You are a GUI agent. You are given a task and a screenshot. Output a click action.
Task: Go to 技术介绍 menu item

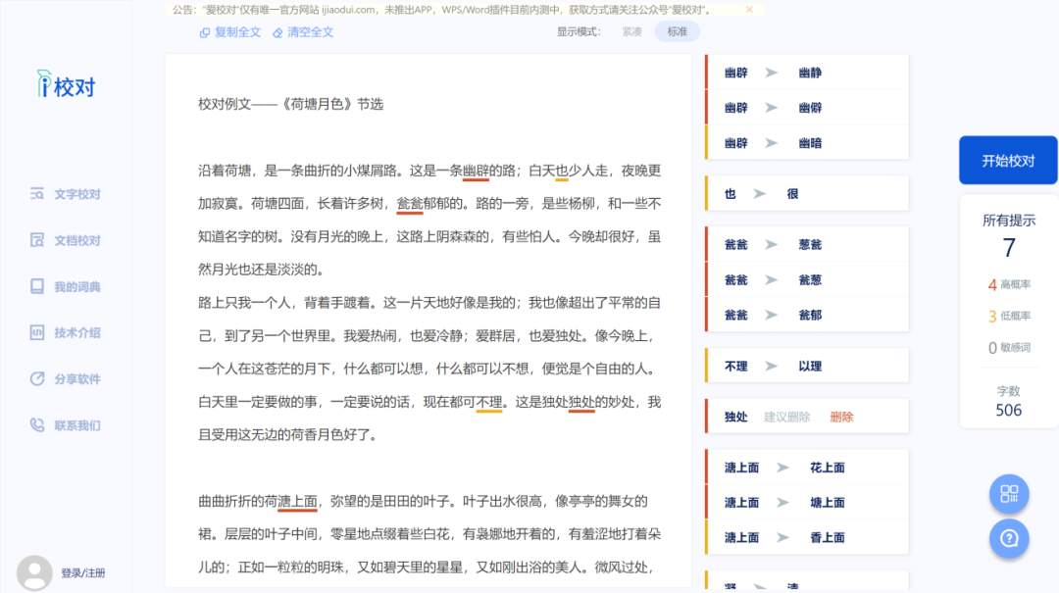pyautogui.click(x=77, y=332)
